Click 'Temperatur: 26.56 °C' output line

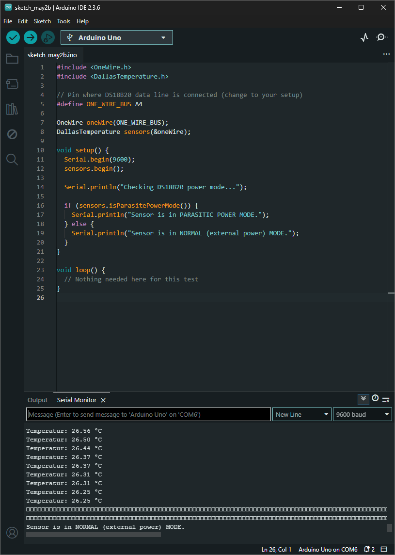(64, 431)
